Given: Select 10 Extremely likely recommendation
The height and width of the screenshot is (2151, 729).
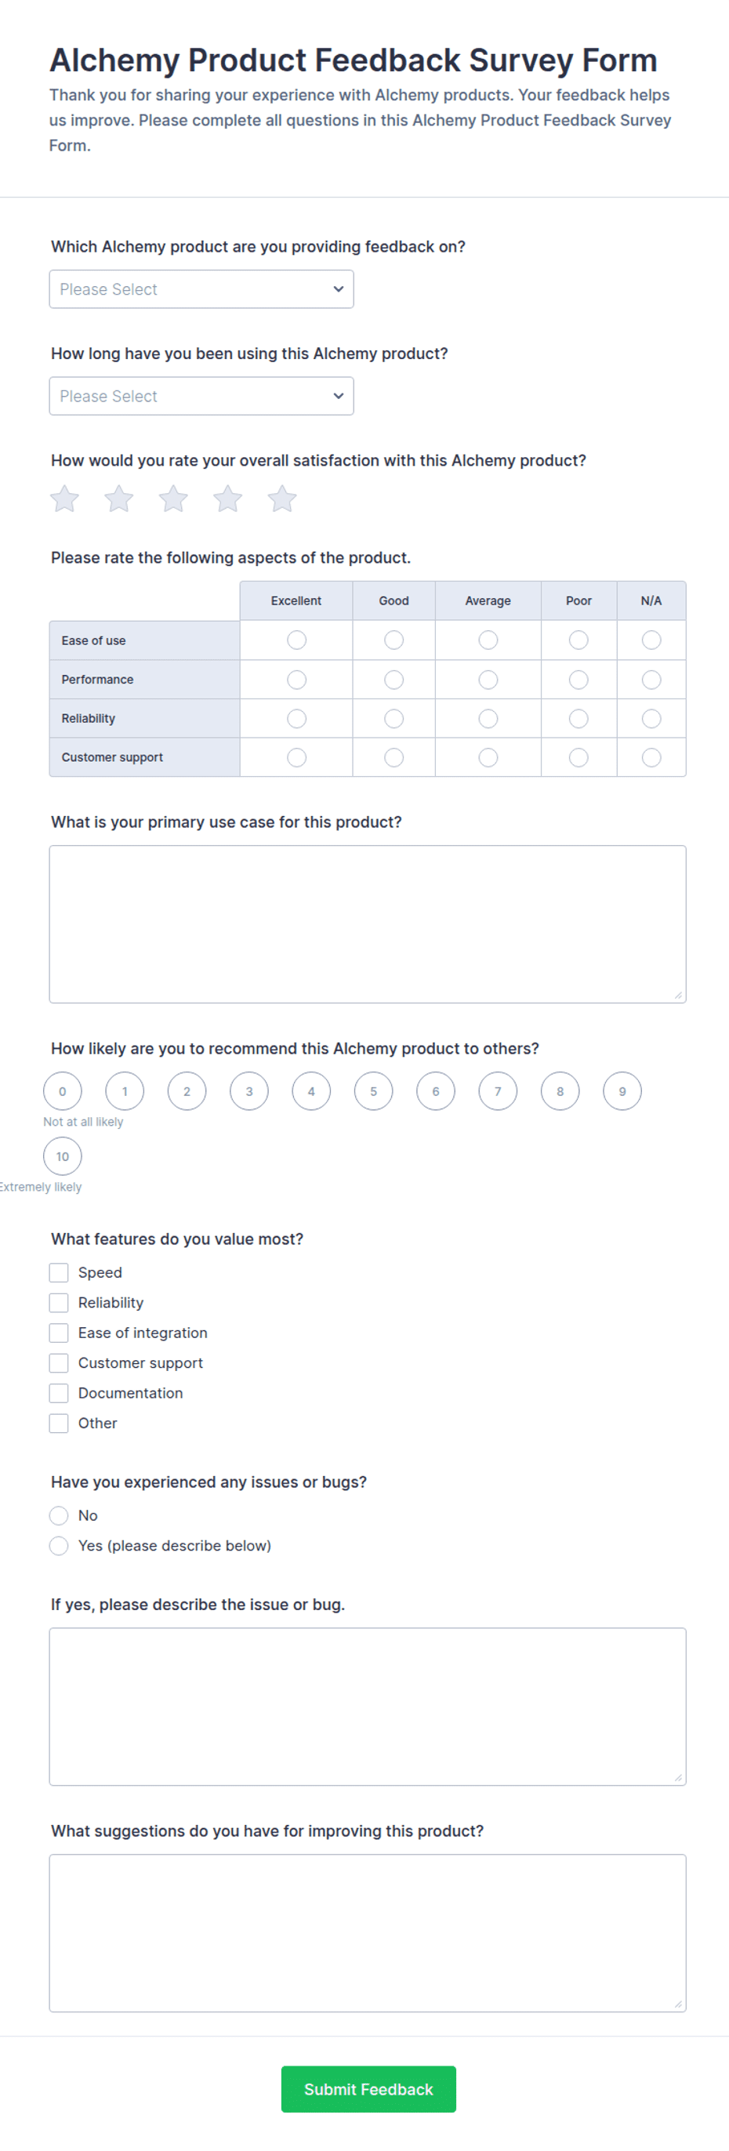Looking at the screenshot, I should pos(63,1156).
